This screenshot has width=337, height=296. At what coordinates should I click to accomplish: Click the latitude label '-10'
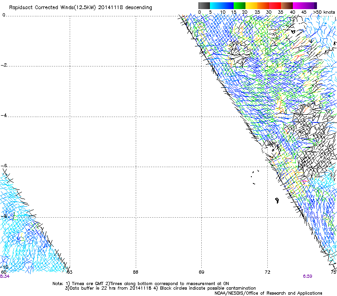(x=4, y=267)
